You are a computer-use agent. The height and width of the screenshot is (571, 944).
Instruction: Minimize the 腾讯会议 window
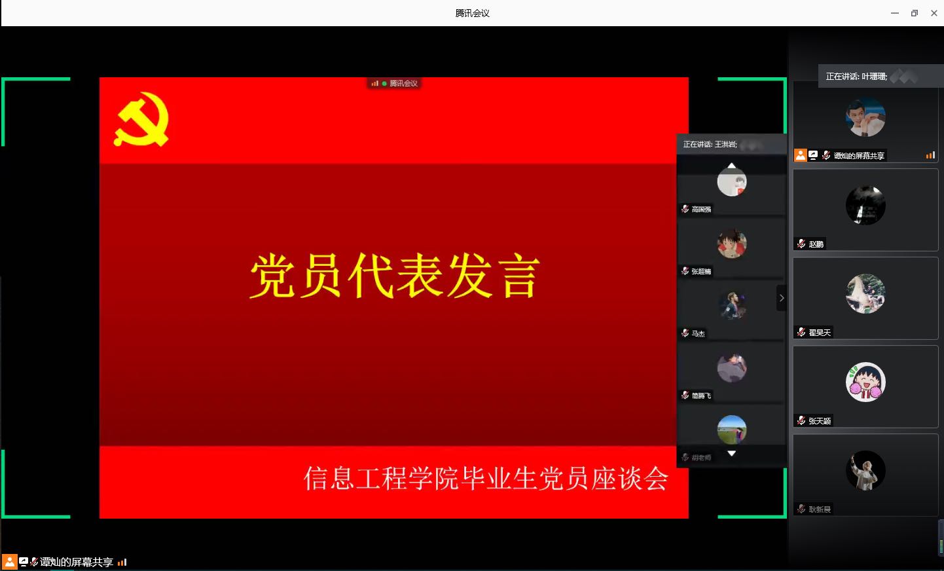pos(895,13)
